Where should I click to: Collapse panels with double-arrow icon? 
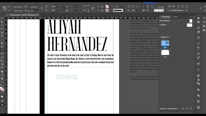coord(190,17)
